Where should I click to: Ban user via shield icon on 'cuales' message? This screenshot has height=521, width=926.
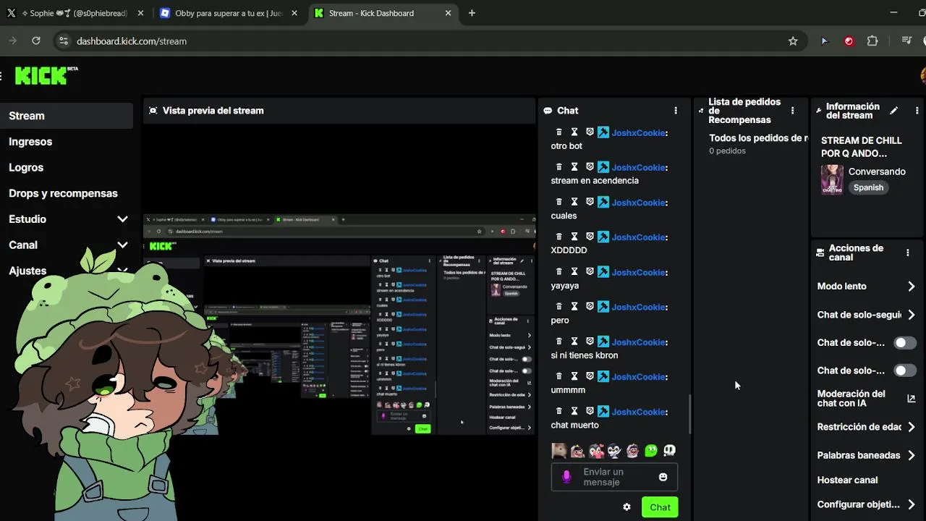point(590,202)
